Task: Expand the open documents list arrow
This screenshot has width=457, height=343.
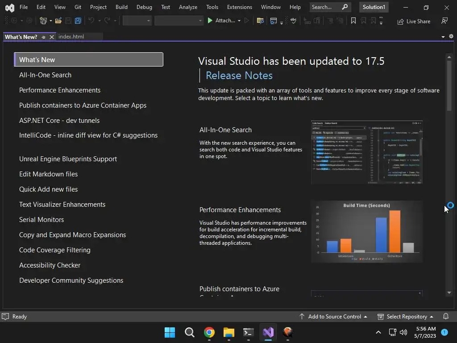Action: pos(443,37)
